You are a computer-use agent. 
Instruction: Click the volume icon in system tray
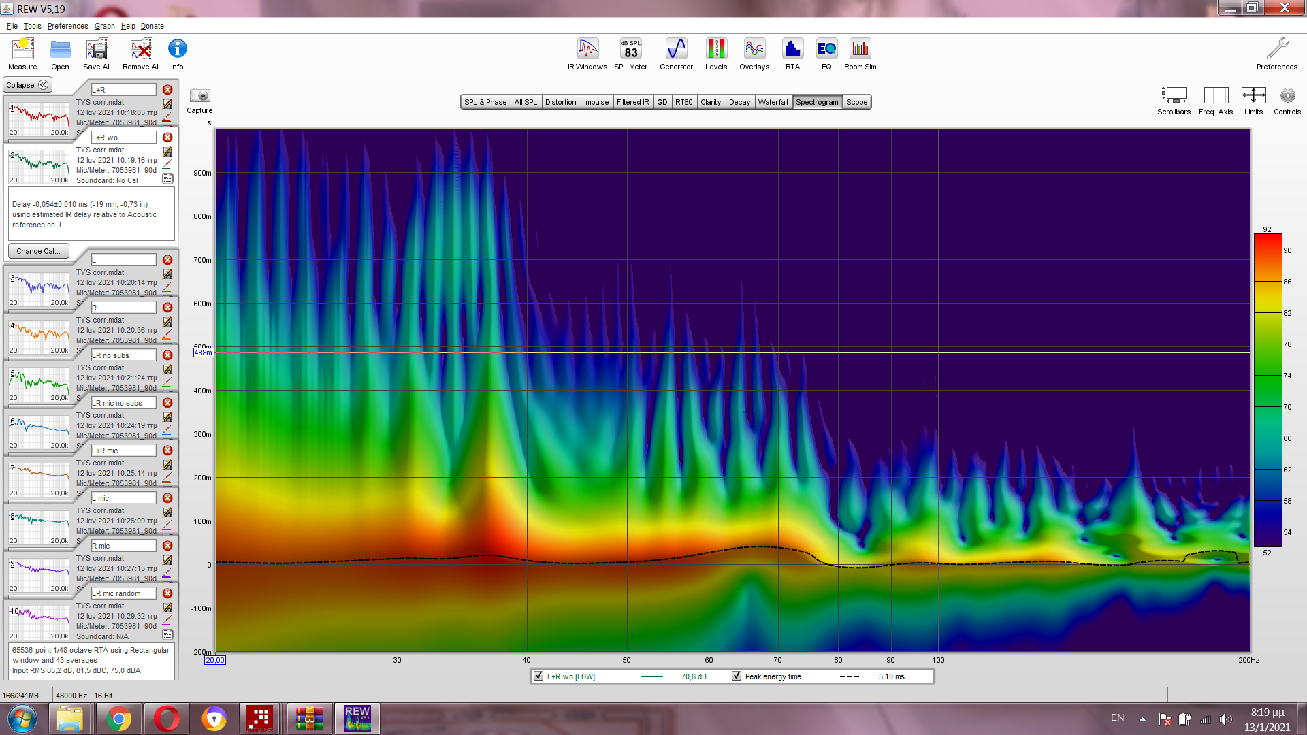point(1225,719)
